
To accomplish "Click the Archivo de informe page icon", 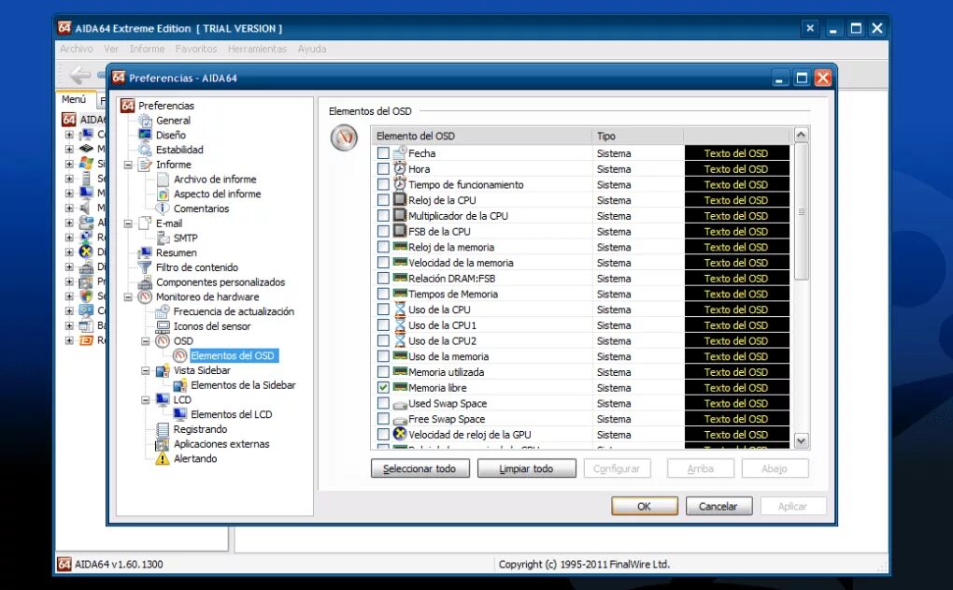I will coord(163,180).
